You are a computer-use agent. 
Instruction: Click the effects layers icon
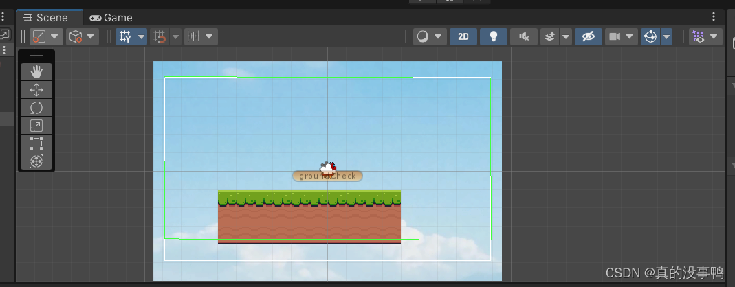point(550,36)
